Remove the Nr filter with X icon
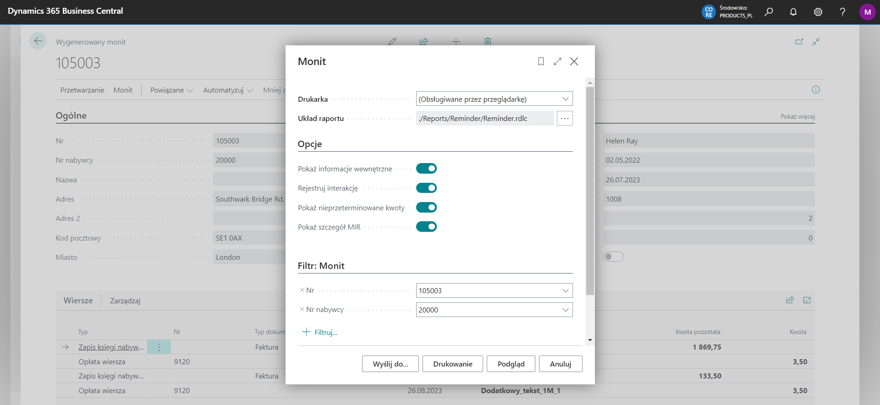Viewport: 880px width, 405px height. 302,290
